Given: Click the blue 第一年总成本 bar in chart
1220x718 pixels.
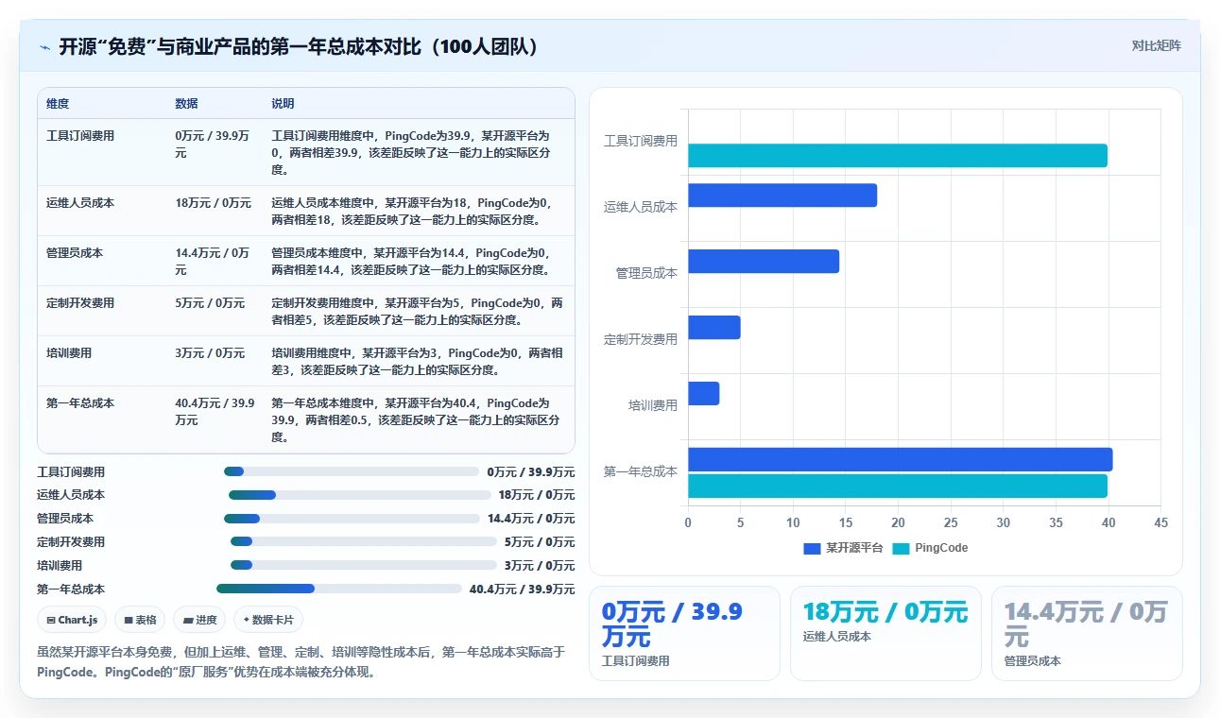Looking at the screenshot, I should coord(900,460).
